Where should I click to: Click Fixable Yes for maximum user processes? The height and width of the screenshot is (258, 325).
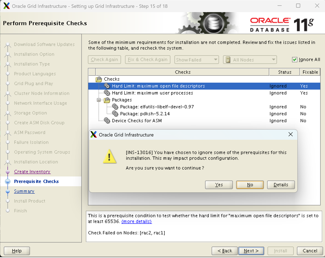pyautogui.click(x=304, y=93)
